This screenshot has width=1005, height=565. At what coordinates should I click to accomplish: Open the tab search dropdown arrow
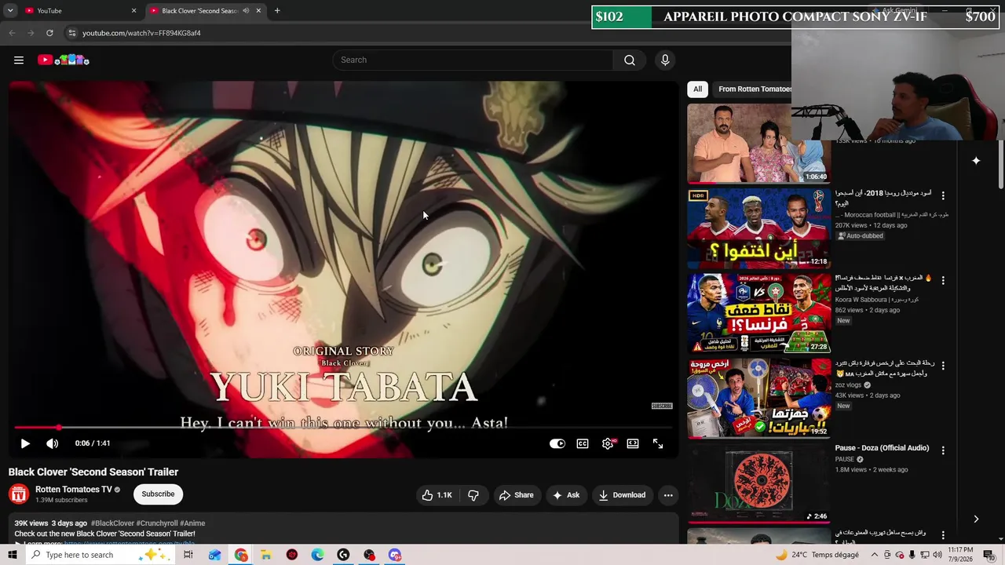point(10,10)
